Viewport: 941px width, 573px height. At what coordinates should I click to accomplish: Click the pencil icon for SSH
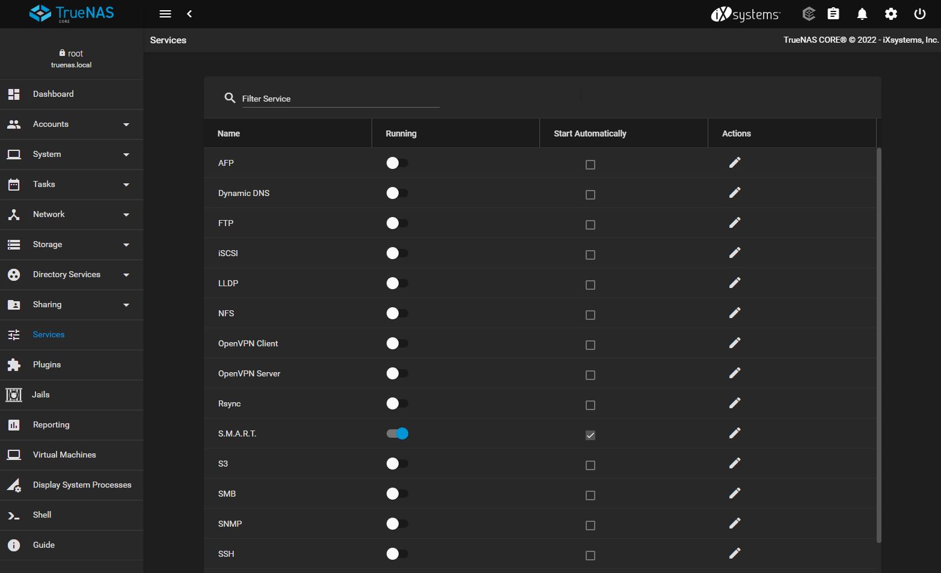734,554
